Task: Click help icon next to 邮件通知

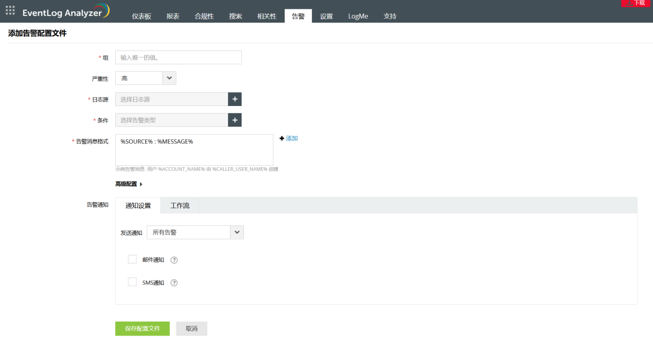Action: (174, 260)
